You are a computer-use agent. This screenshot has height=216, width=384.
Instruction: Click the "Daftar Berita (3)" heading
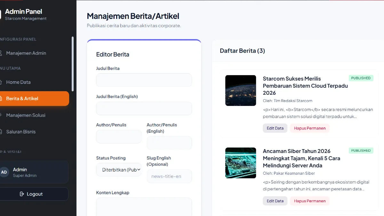pos(242,51)
